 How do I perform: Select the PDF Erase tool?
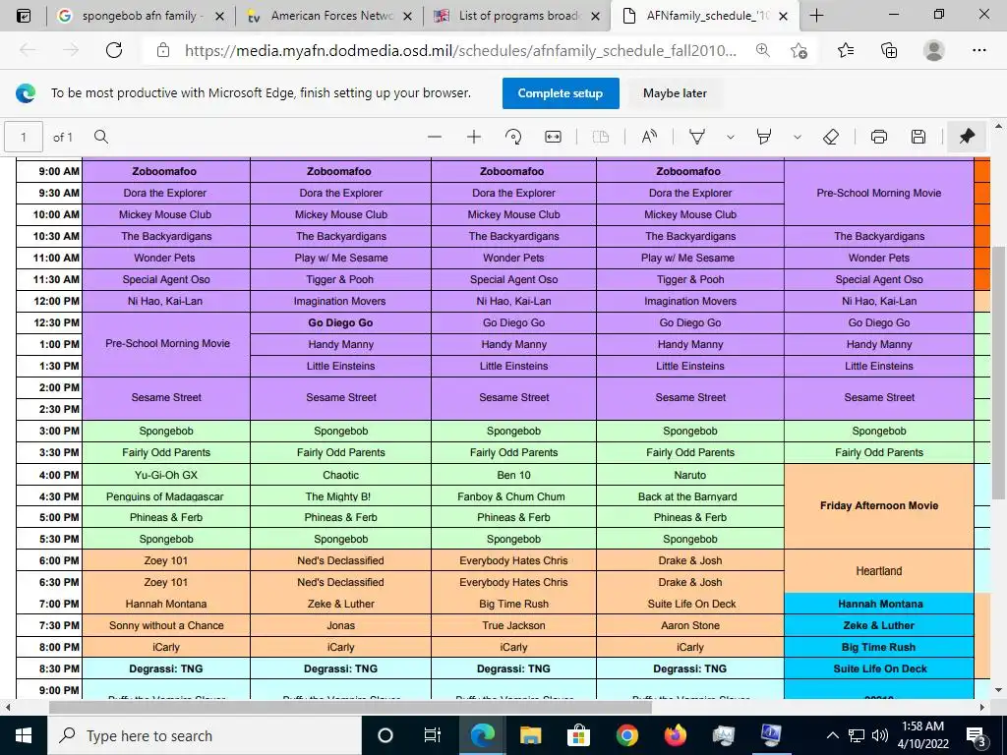(831, 137)
